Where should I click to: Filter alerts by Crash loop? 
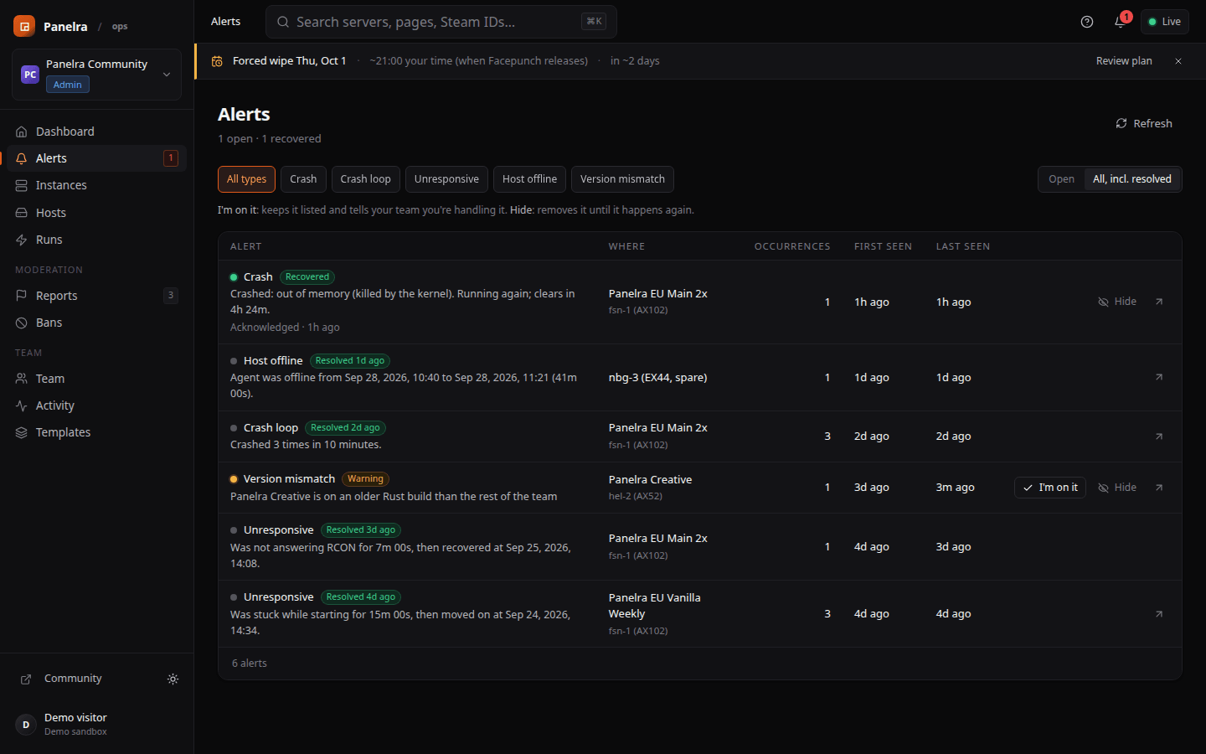pos(365,179)
